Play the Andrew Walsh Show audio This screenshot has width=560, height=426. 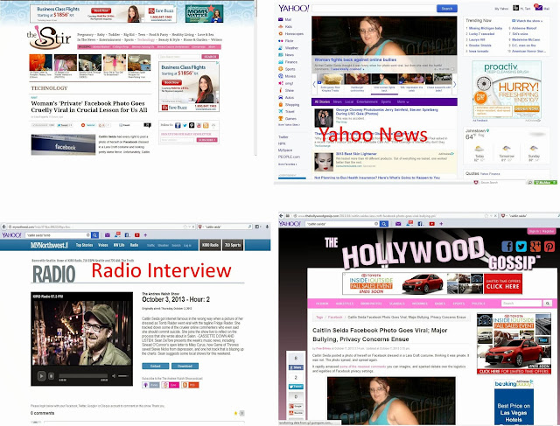point(41,376)
